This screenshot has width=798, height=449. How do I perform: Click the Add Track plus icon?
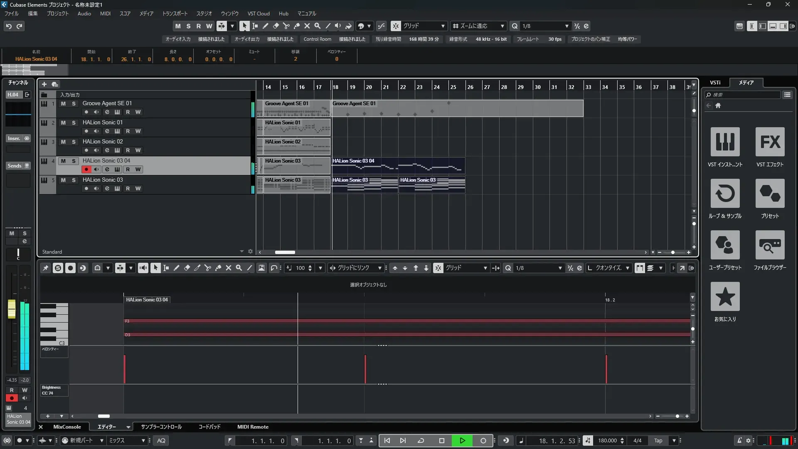pyautogui.click(x=44, y=84)
